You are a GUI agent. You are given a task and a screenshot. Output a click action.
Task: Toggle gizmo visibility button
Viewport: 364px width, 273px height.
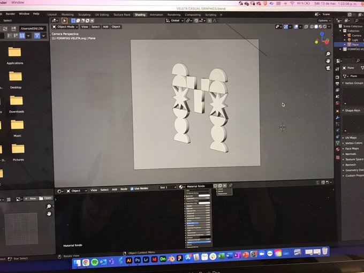coord(286,27)
